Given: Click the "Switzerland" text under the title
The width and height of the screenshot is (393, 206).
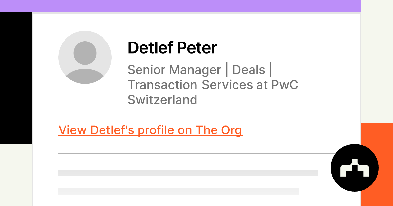Looking at the screenshot, I should click(162, 99).
